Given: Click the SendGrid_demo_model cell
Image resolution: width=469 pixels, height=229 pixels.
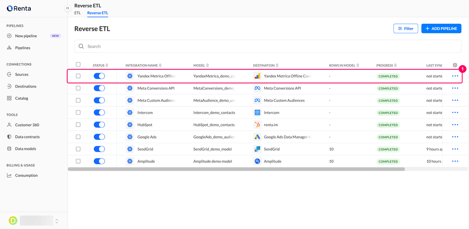Looking at the screenshot, I should [x=213, y=149].
